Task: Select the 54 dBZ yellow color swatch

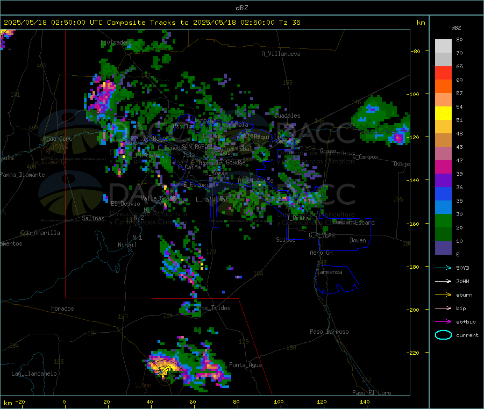Action: click(x=443, y=113)
